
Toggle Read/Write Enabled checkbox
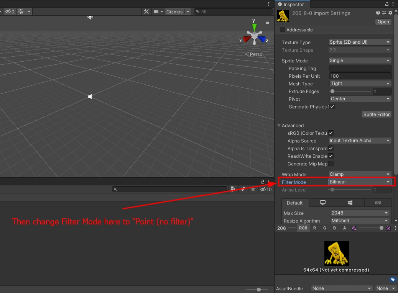coord(331,156)
